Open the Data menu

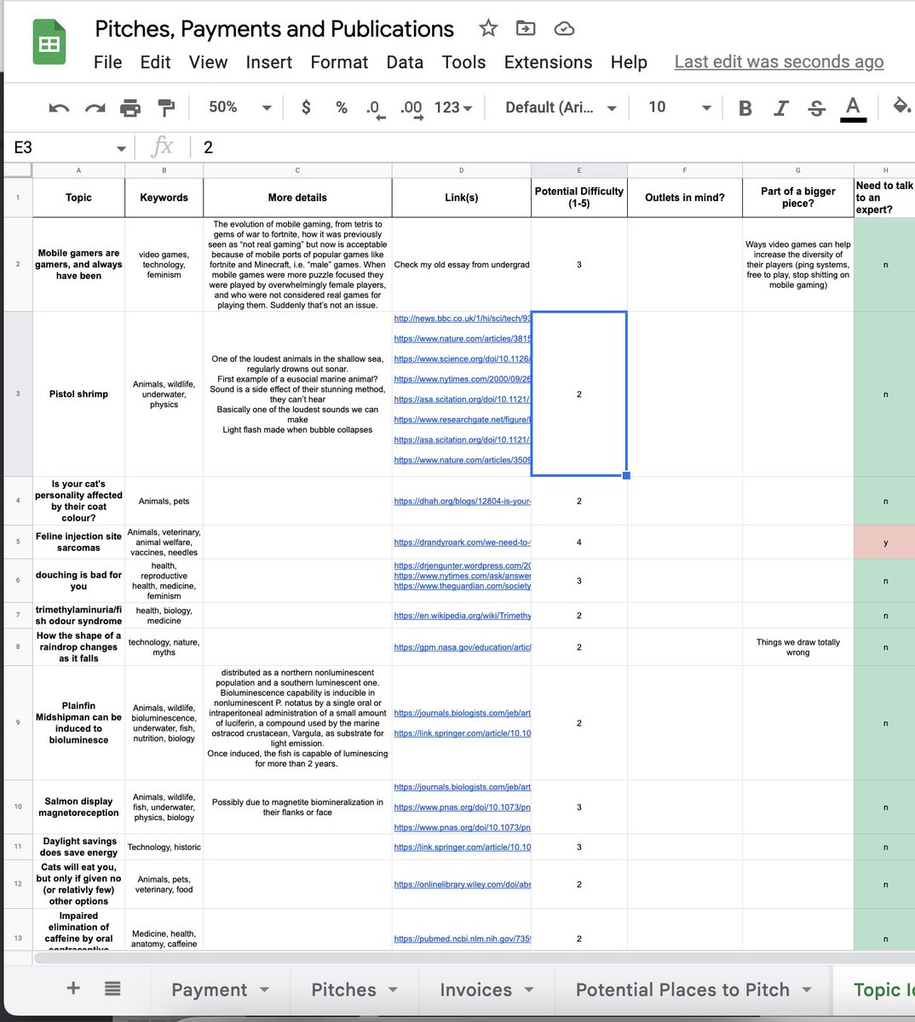(x=405, y=62)
